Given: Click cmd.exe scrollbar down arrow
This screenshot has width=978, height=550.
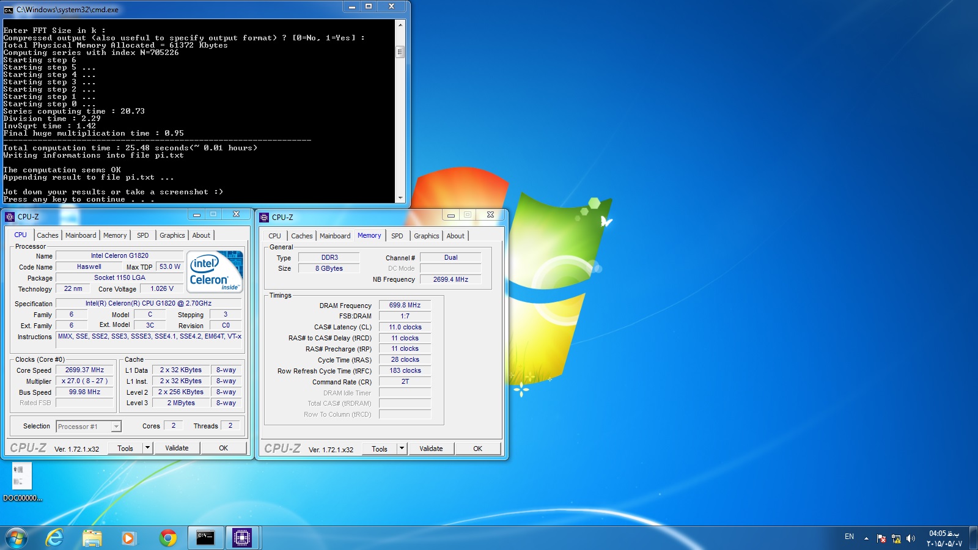Looking at the screenshot, I should (x=400, y=198).
